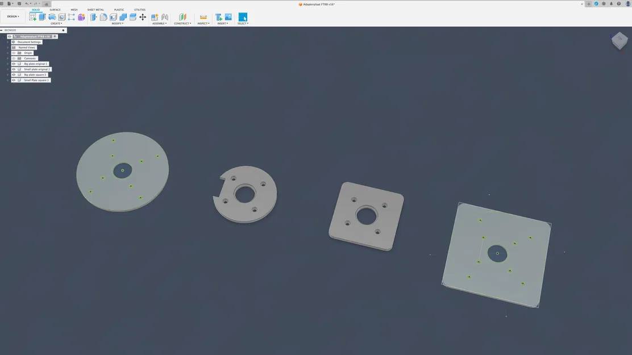
Task: Open the Inspect dropdown menu
Action: (203, 23)
